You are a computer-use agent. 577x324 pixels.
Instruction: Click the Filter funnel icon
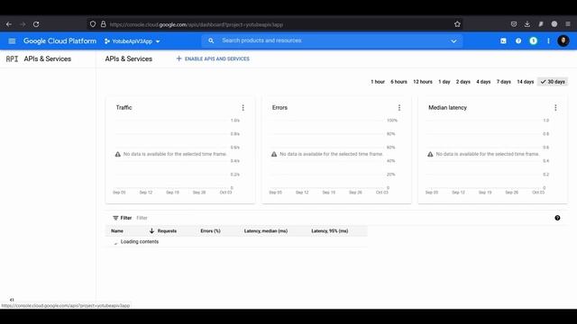[115, 218]
